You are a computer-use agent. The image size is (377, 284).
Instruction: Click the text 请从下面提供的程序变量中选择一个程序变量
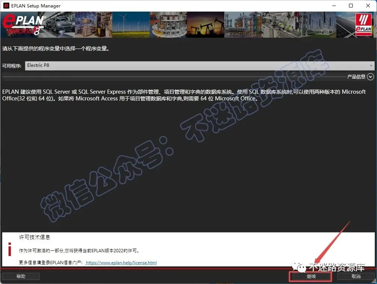tap(56, 49)
